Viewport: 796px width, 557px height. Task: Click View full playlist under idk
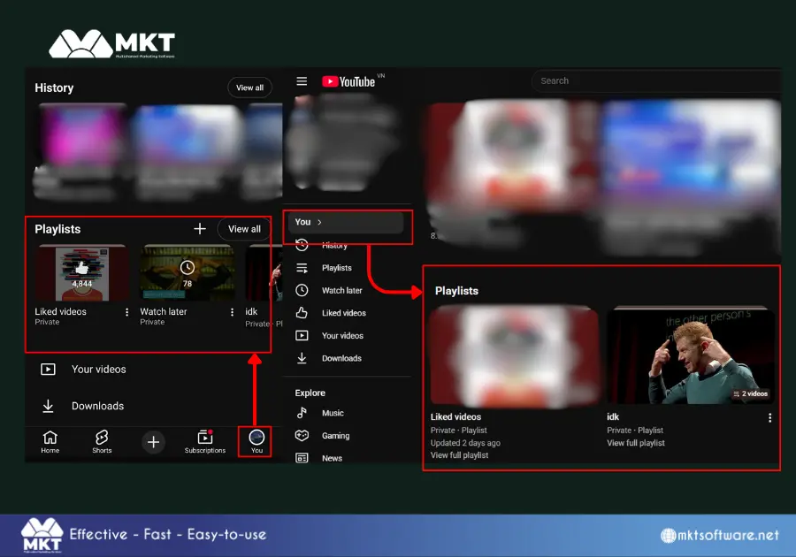coord(636,443)
